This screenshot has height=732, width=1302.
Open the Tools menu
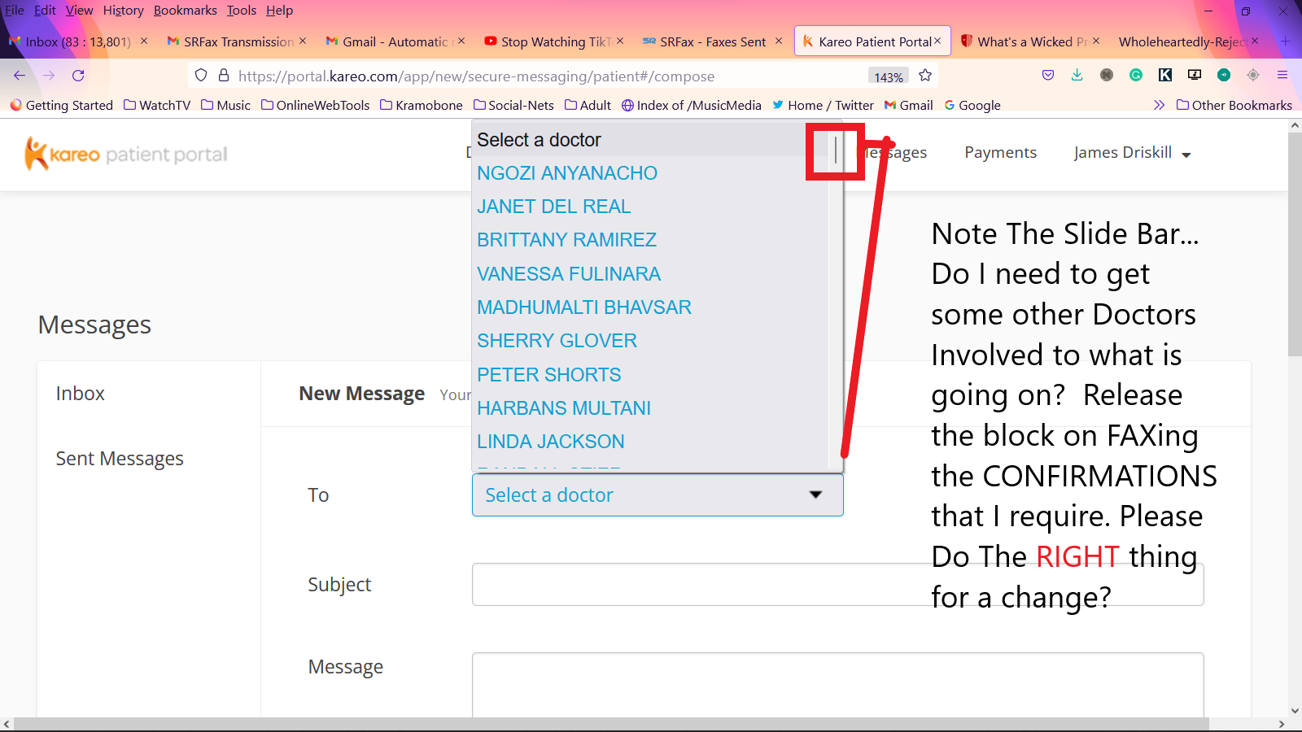(242, 11)
